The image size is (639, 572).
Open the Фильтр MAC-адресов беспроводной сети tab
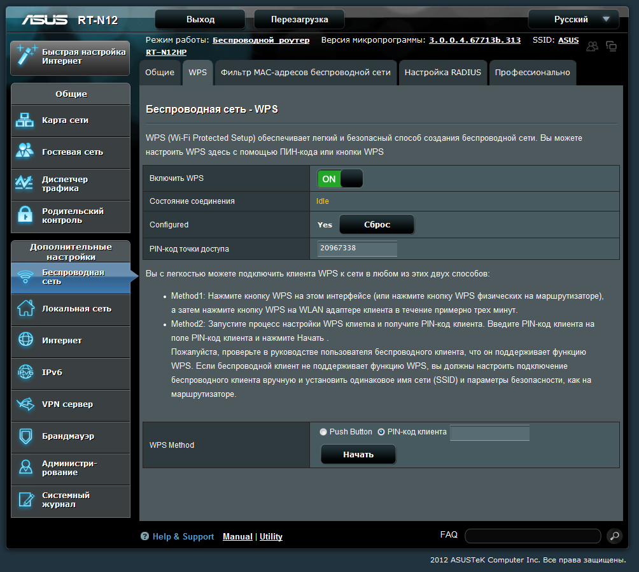[305, 72]
